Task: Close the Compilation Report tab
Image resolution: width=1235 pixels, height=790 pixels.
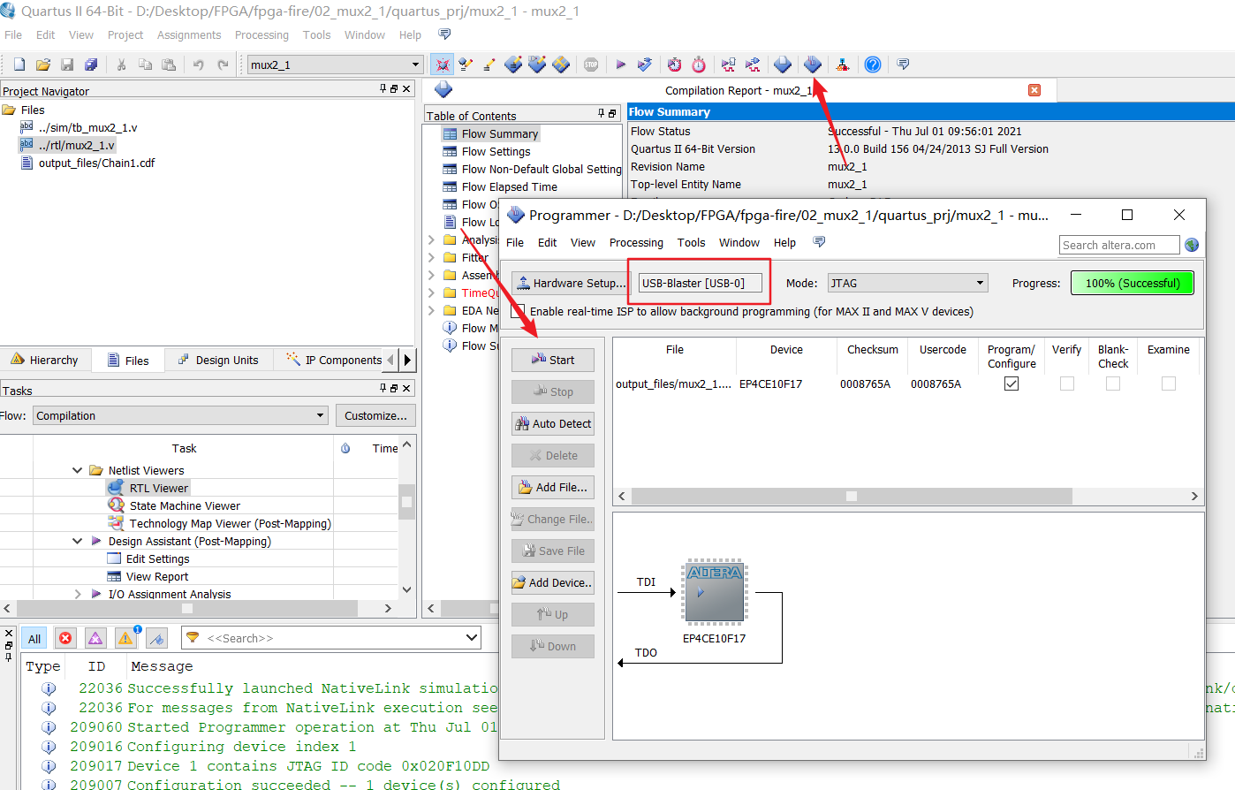Action: (x=1034, y=90)
